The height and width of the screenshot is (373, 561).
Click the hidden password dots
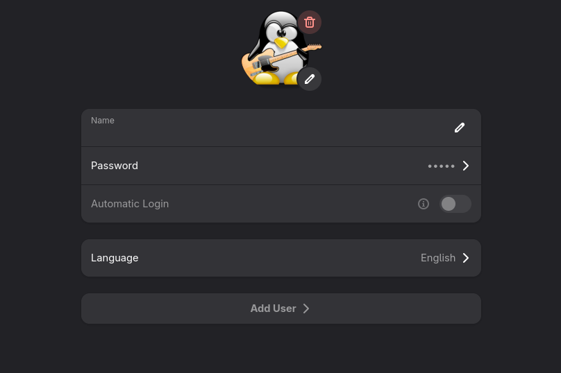pos(441,166)
